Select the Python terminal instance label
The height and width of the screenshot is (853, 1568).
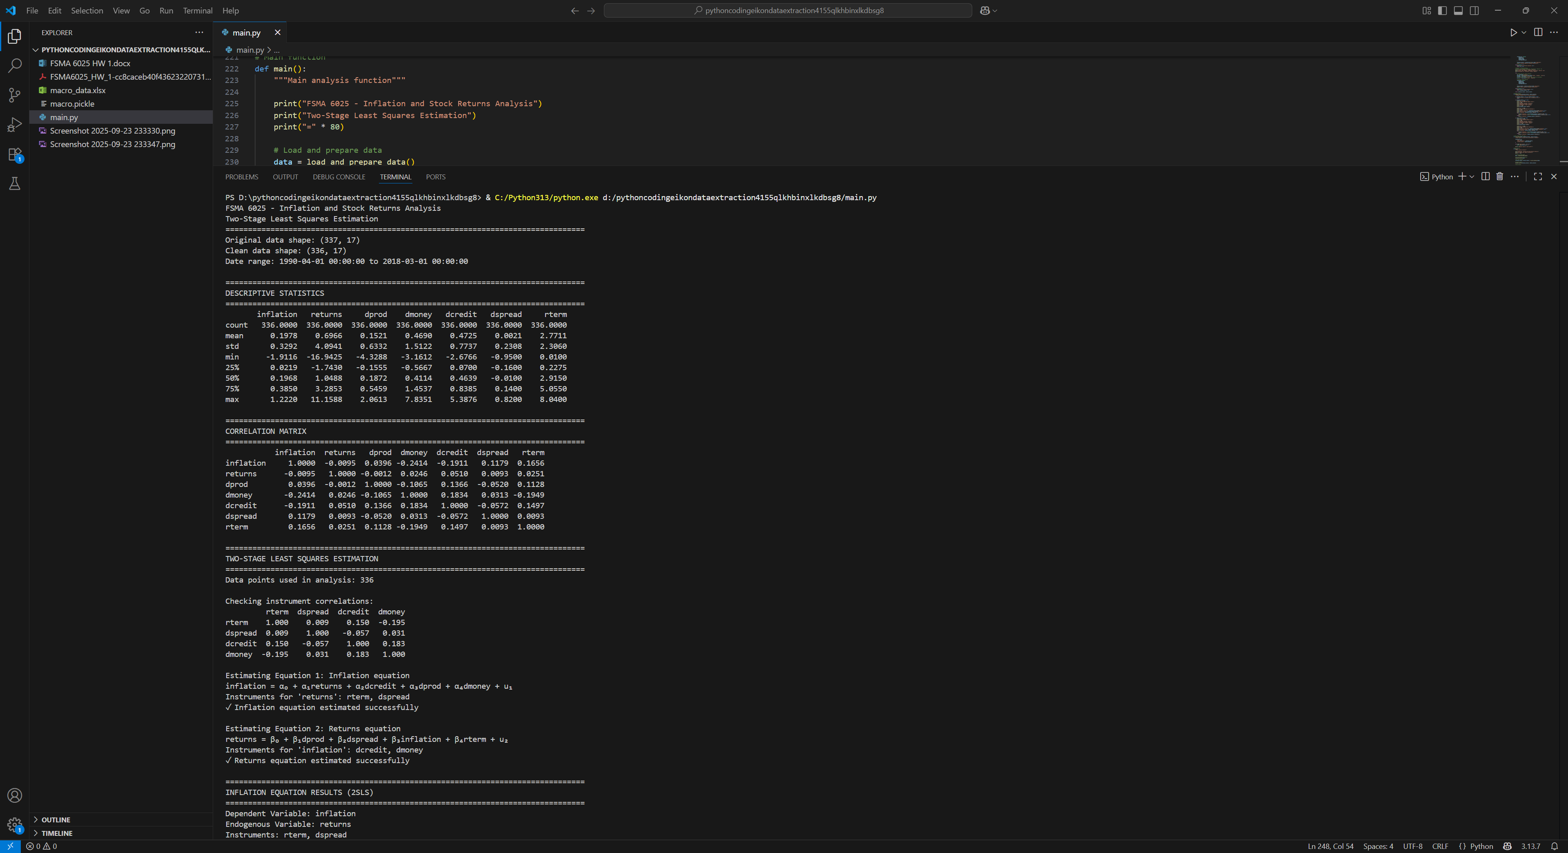(1437, 176)
